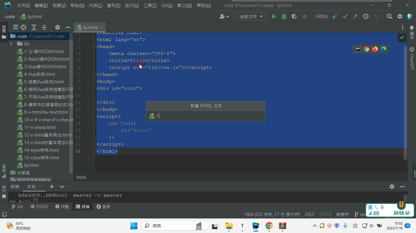Open the 文件(F) menu

(23, 5)
